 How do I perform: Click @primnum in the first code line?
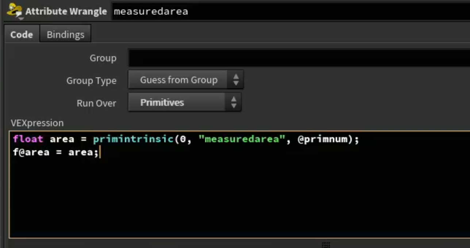(x=325, y=139)
